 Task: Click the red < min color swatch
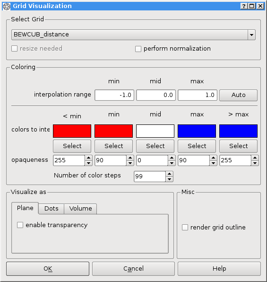coord(72,131)
